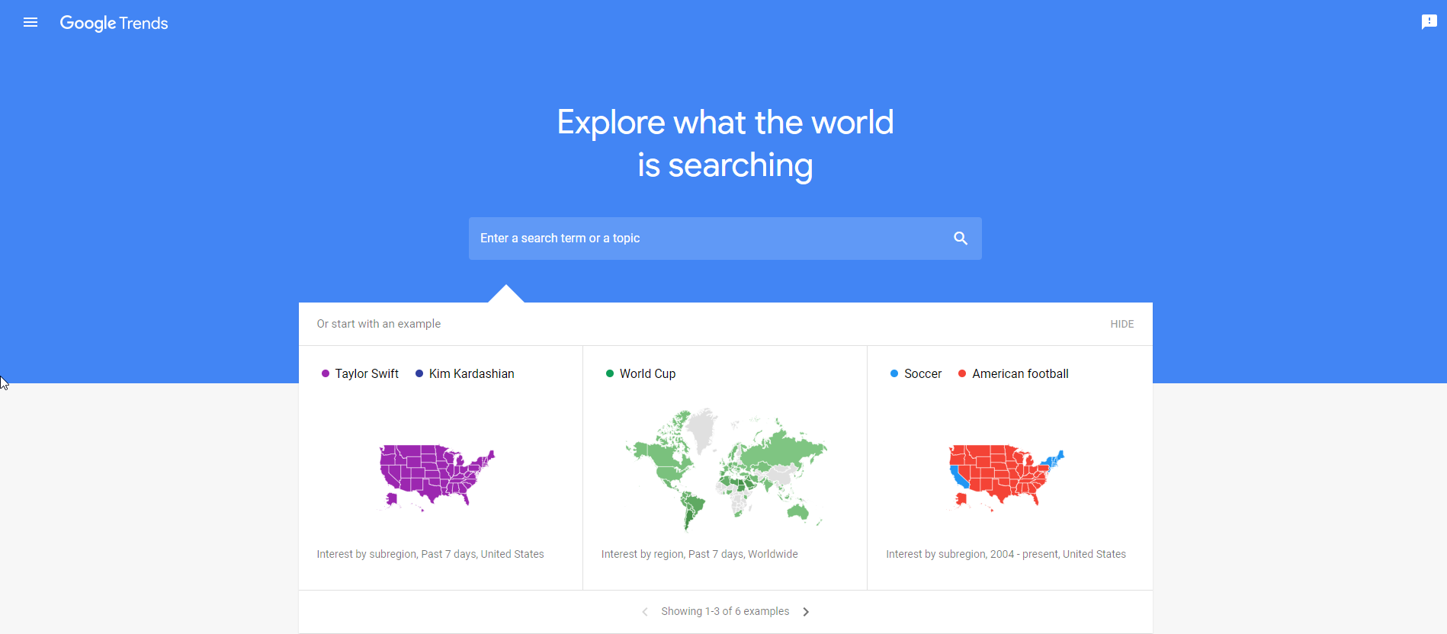This screenshot has height=634, width=1447.
Task: Open the Taylor Swift example term
Action: pyautogui.click(x=367, y=373)
